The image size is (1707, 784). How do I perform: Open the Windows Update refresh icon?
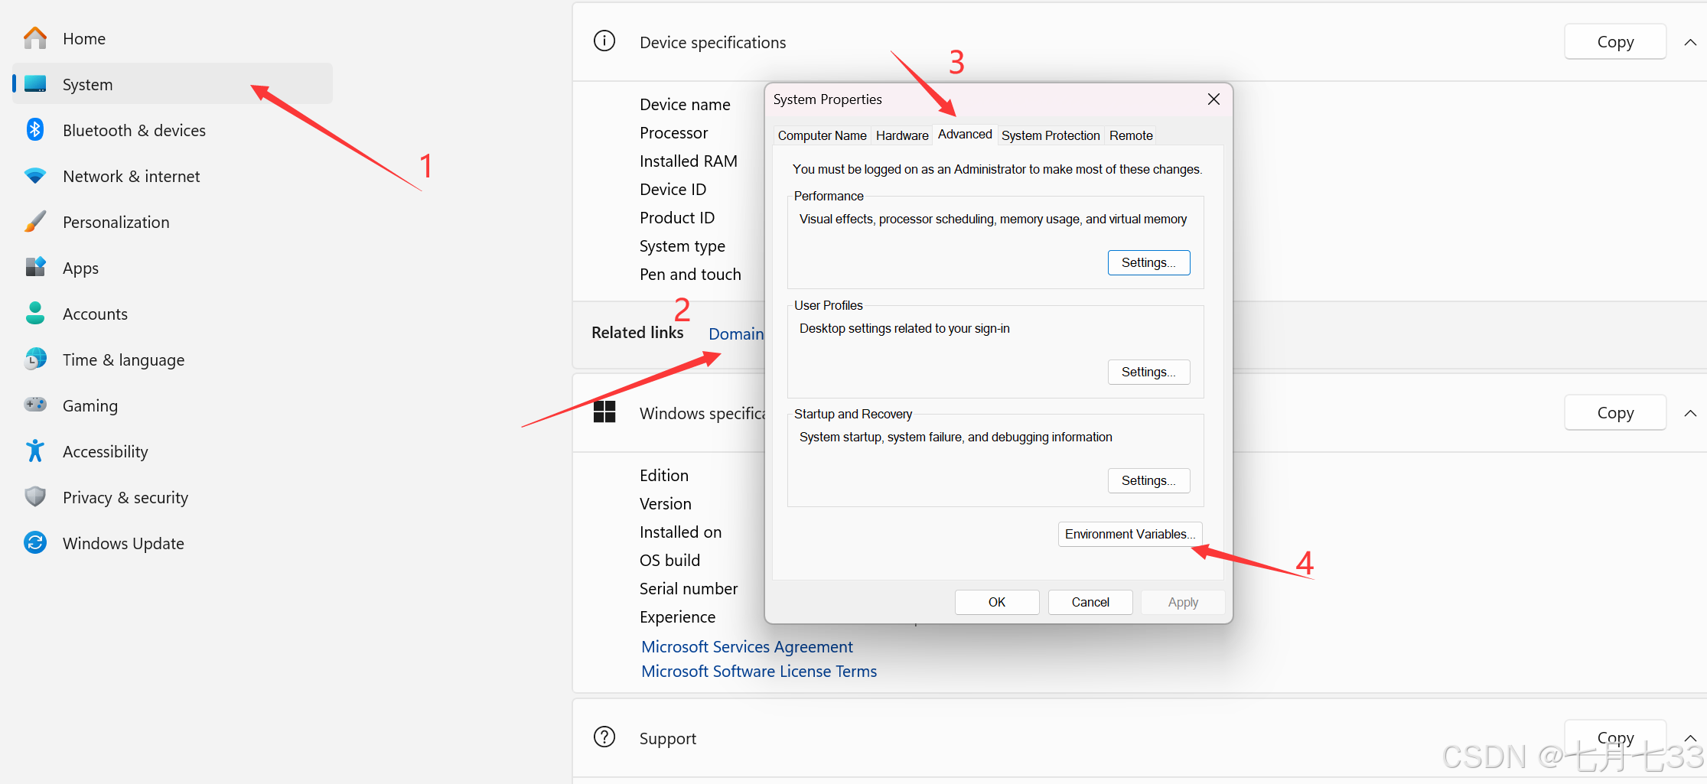click(35, 542)
